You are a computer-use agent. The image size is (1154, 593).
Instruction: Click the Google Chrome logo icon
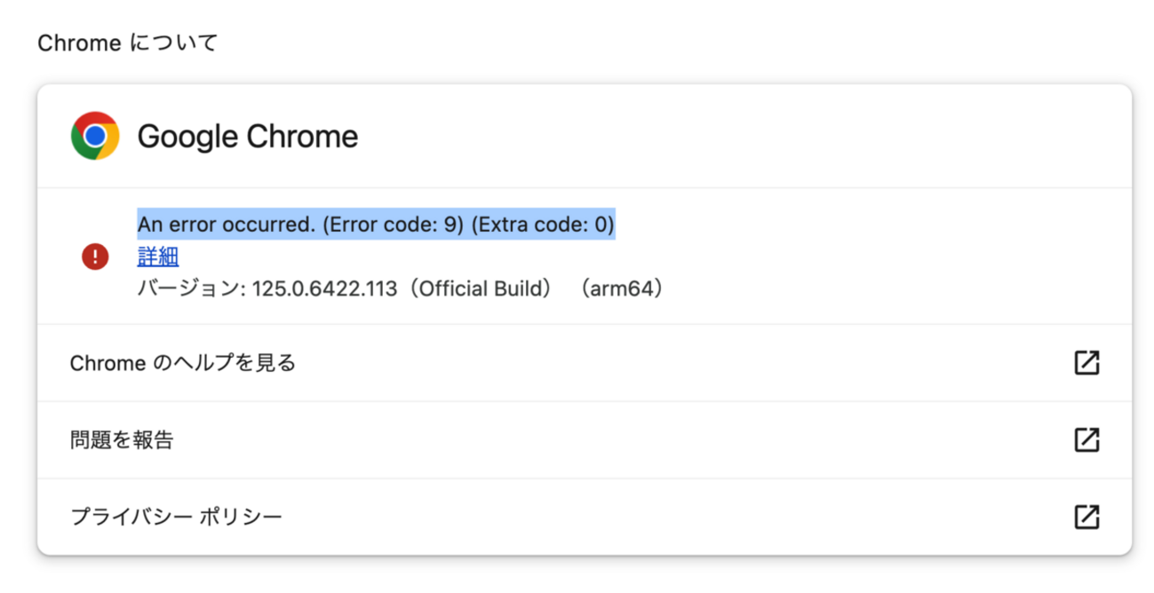click(x=95, y=136)
